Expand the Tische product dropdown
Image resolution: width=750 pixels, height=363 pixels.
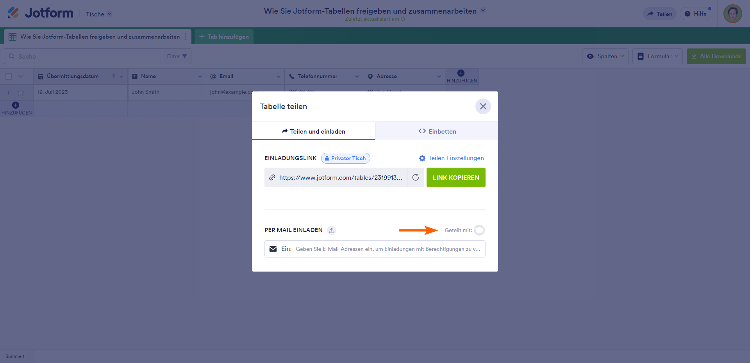99,14
